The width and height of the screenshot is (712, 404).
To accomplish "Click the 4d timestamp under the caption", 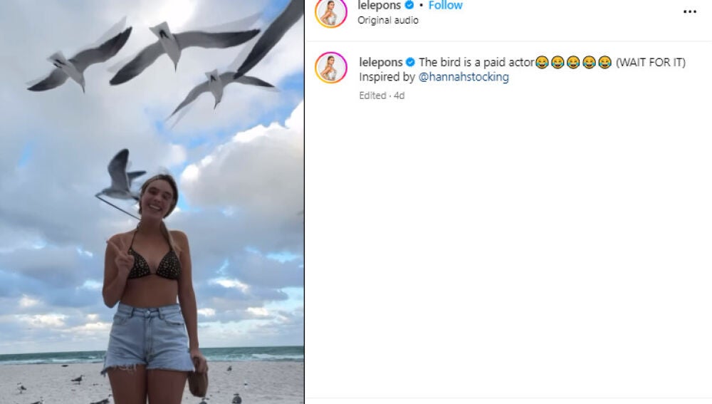I will pos(399,95).
